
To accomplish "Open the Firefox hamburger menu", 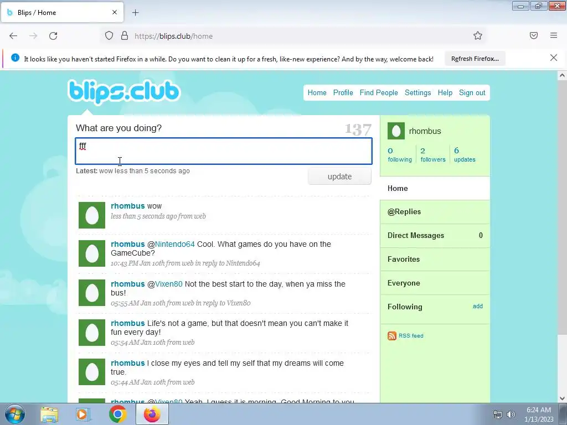I will coord(554,35).
